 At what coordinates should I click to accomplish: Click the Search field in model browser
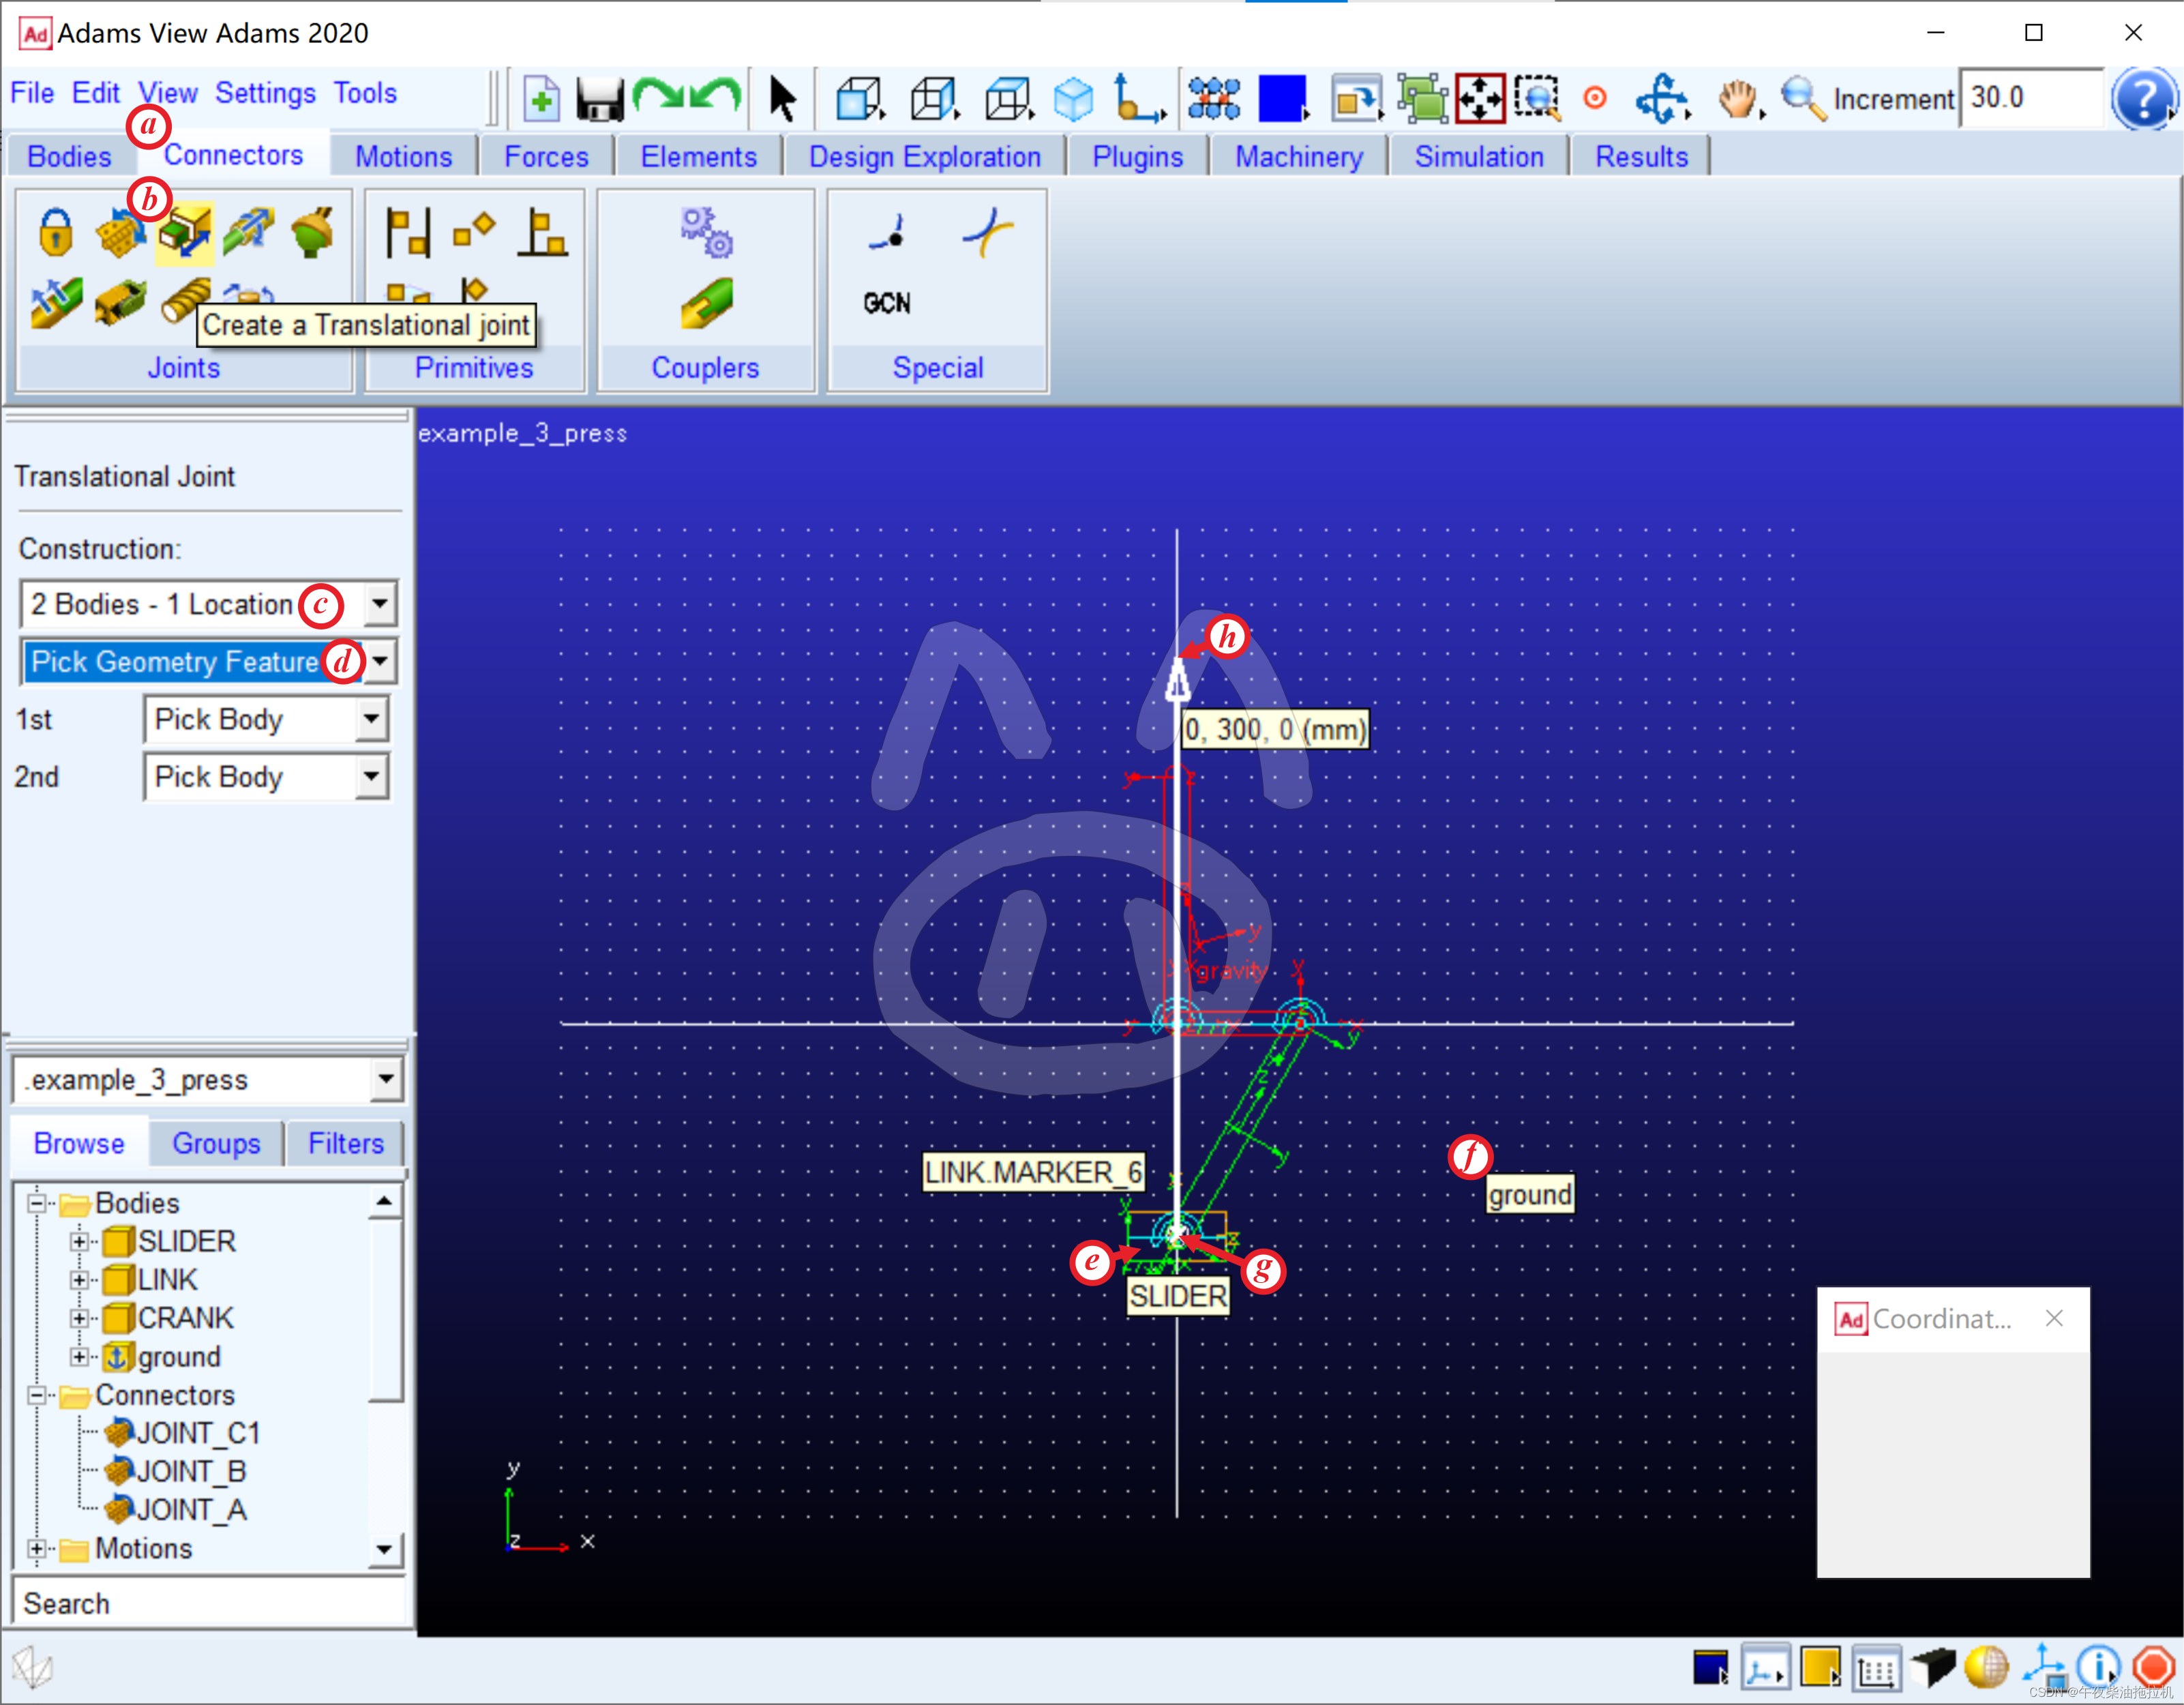209,1604
